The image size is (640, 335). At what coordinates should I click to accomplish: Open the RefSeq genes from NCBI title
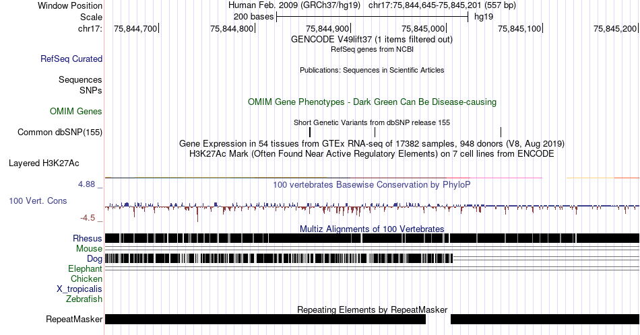[x=372, y=49]
